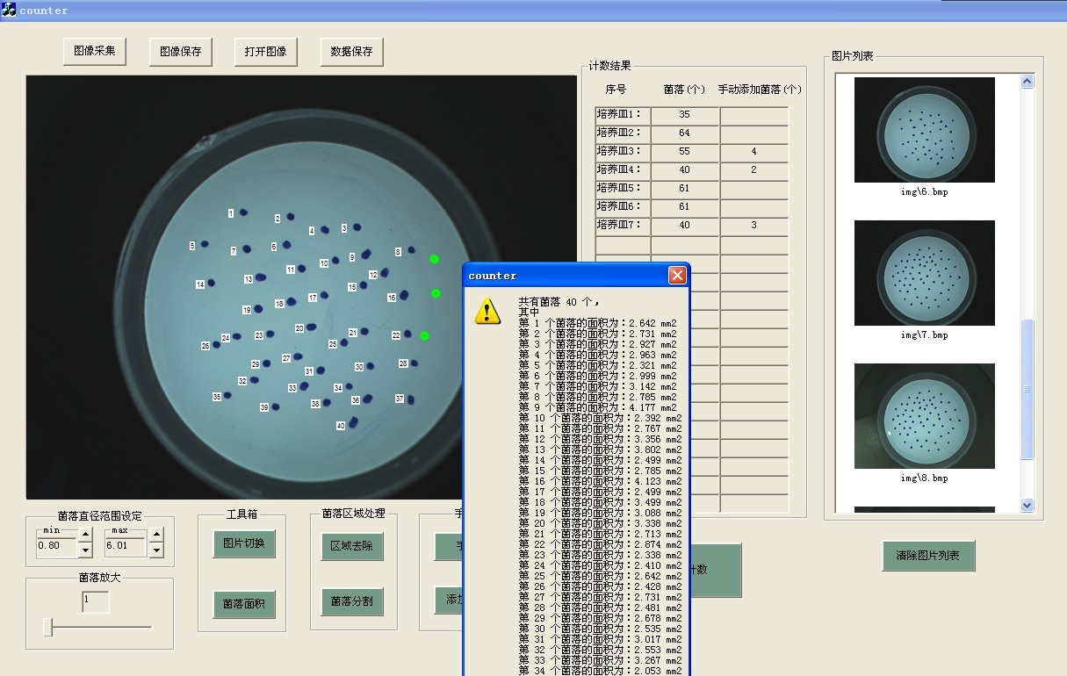Image resolution: width=1067 pixels, height=676 pixels.
Task: Click the 图像采集 (image capture) button
Action: 95,51
